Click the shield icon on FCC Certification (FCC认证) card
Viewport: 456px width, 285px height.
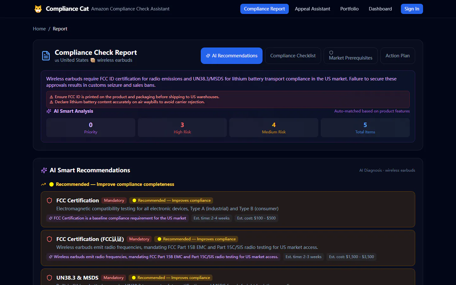[x=49, y=239]
